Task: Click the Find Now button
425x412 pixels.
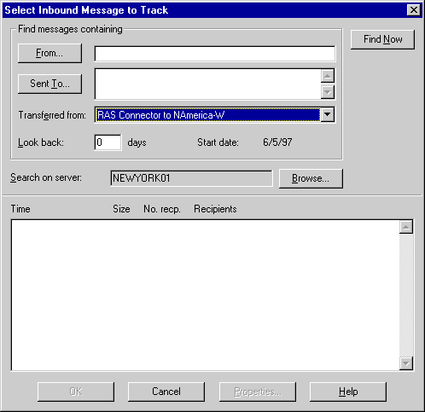Action: point(382,39)
